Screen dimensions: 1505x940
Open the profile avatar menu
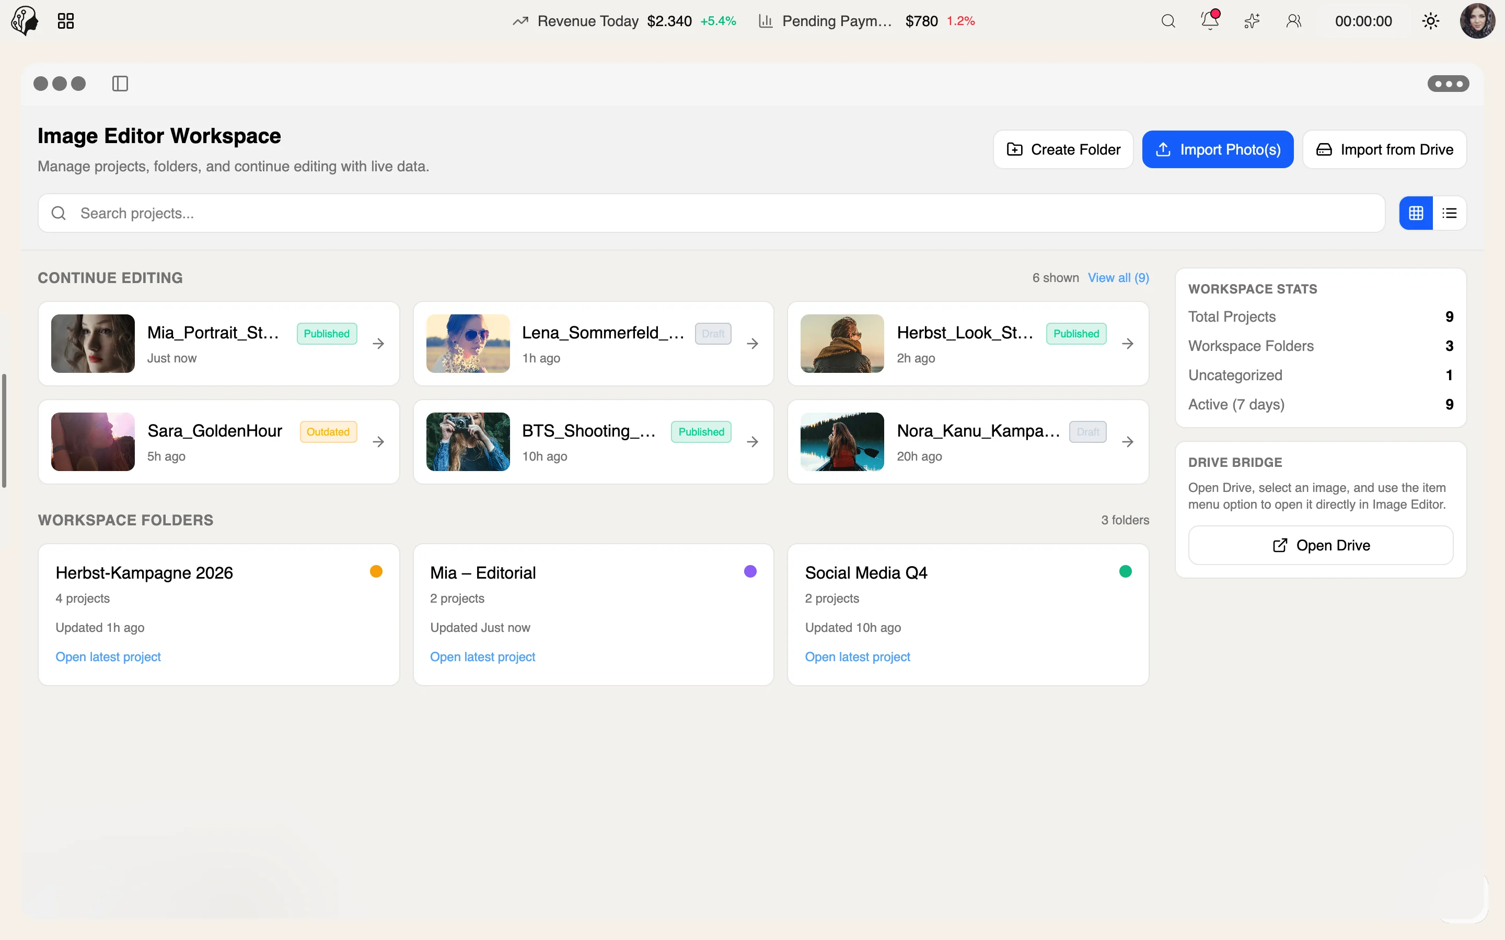[1478, 21]
